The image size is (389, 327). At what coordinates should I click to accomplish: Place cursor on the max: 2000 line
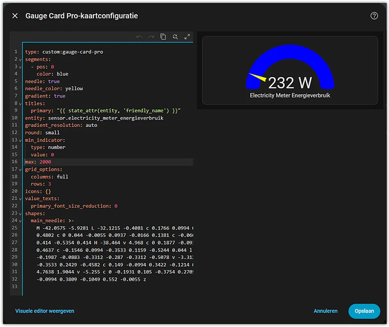click(109, 162)
